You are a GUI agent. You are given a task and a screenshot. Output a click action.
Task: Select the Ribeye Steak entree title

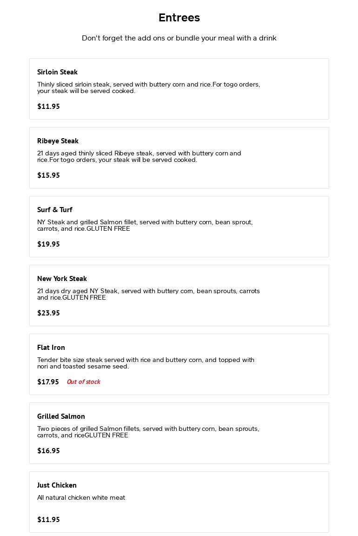coord(58,141)
